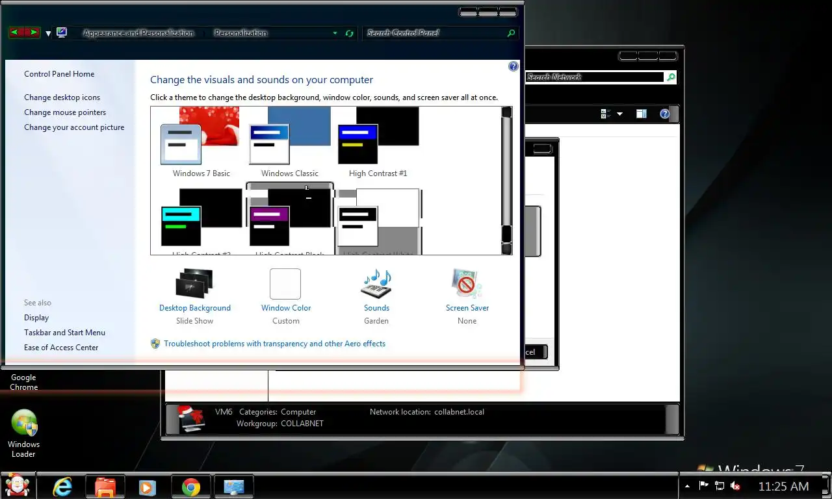The width and height of the screenshot is (832, 499).
Task: Open Windows Loader desktop shortcut
Action: [24, 433]
